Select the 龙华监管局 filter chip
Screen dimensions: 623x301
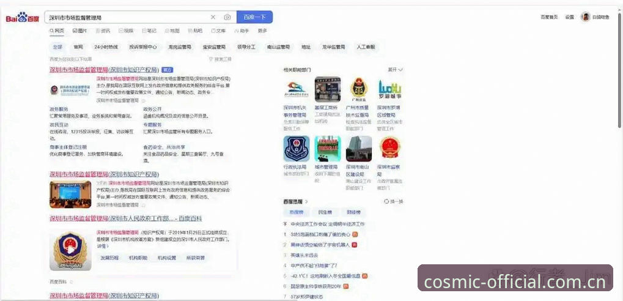[334, 47]
